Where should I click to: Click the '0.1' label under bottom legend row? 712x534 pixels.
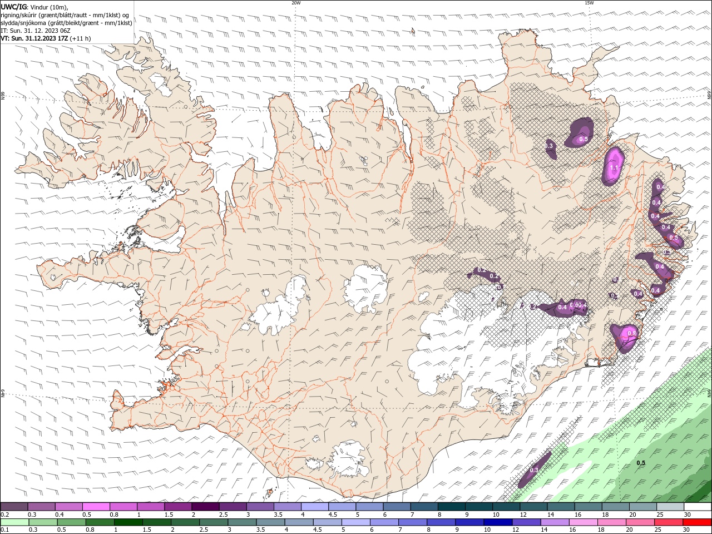pos(4,530)
